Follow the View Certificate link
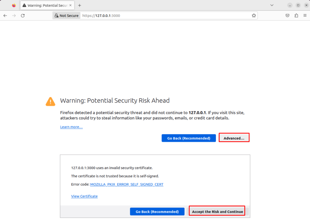The image size is (310, 219). 84,196
